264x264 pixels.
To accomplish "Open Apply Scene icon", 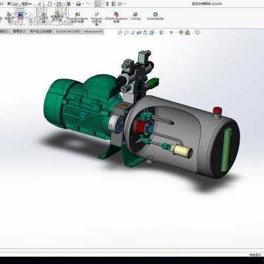I will point(187,33).
